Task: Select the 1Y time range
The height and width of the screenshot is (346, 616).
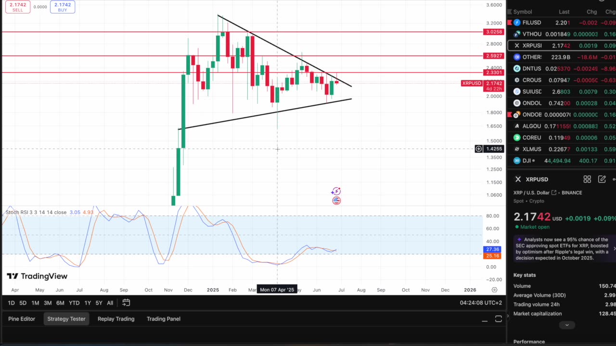Action: [88, 303]
